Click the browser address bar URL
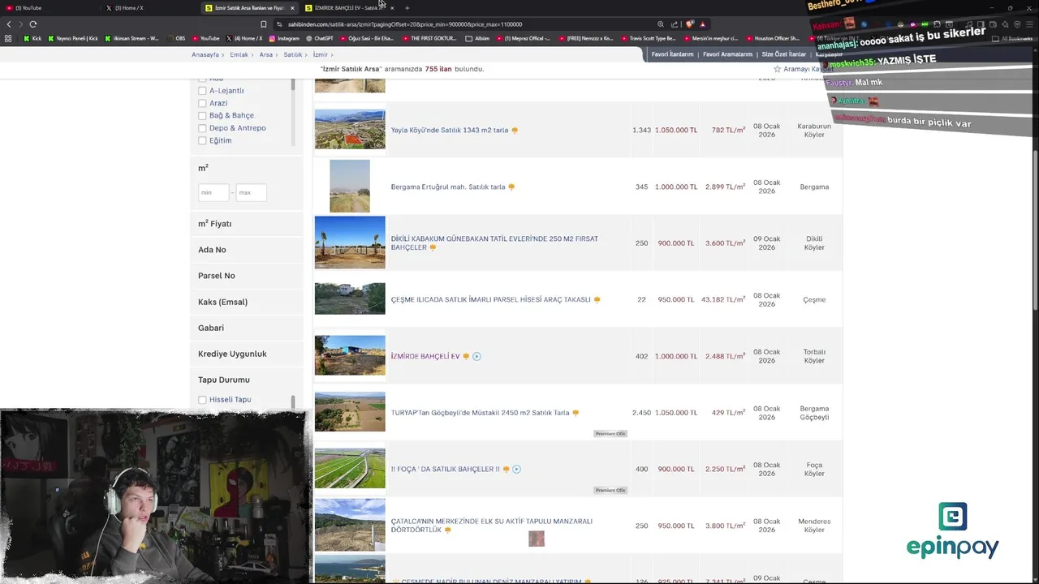The image size is (1039, 584). click(x=405, y=24)
